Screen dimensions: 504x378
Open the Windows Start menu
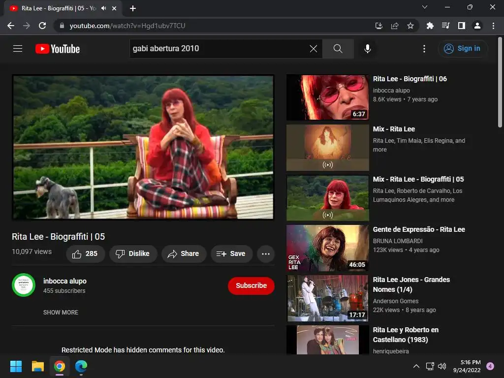click(x=16, y=366)
